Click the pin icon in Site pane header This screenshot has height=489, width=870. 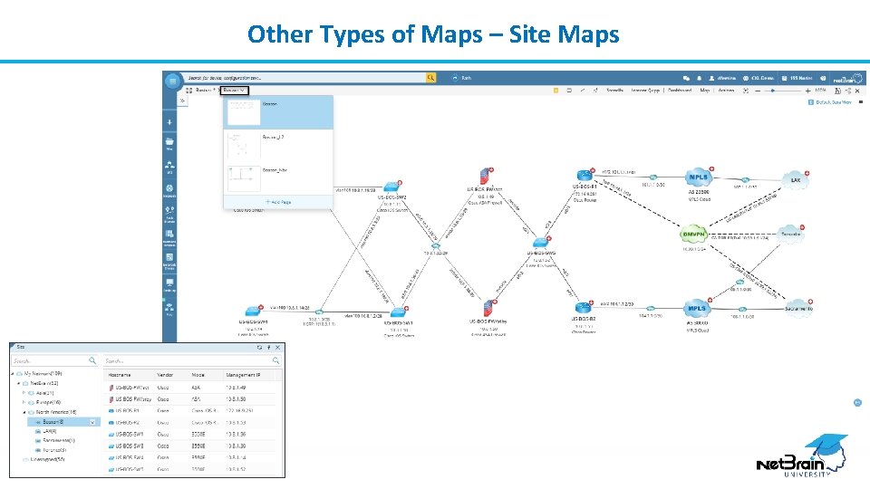[268, 347]
